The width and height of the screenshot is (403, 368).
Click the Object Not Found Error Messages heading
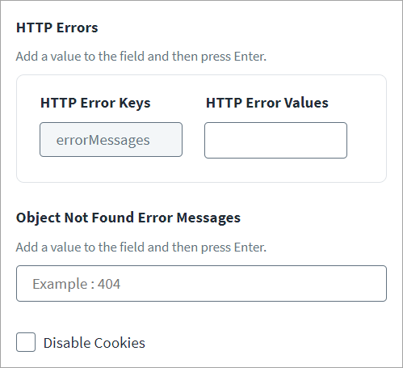point(128,218)
